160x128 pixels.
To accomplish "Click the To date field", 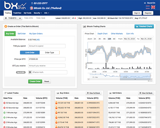I will click(x=146, y=39).
